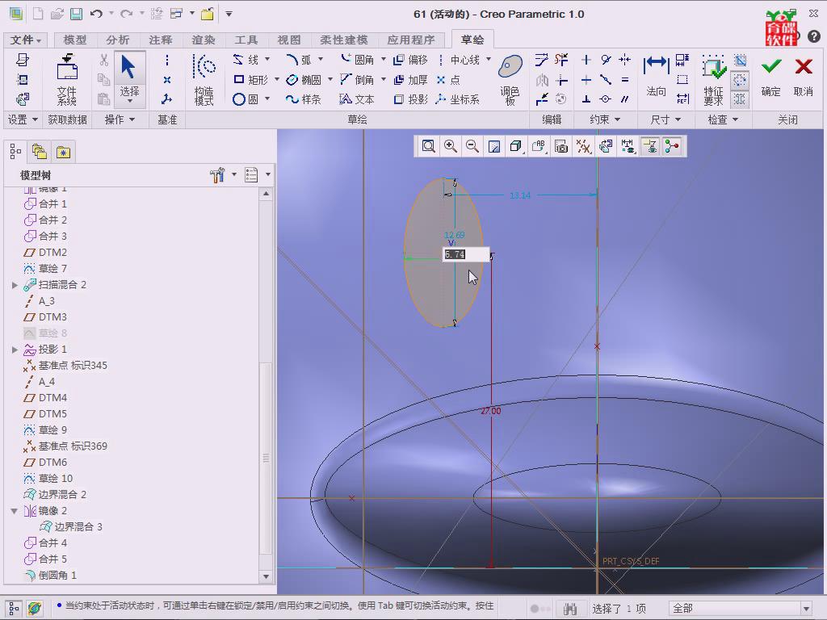Select the 椭圆 (Ellipse) tool
827x620 pixels.
pos(304,80)
